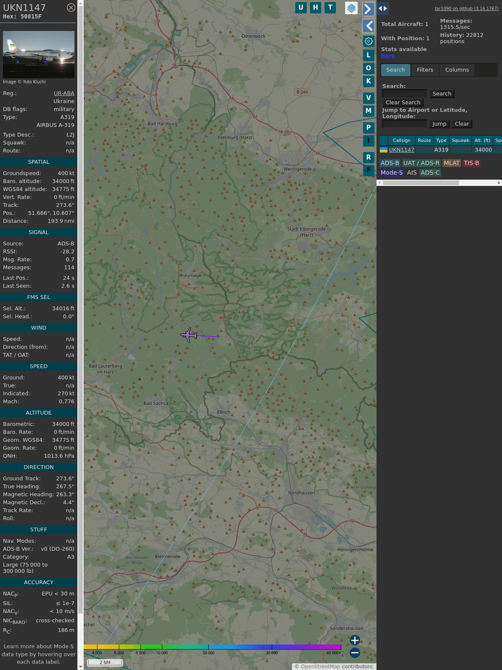The image size is (502, 670).
Task: Focus the Jump to Airport input field
Action: (405, 124)
